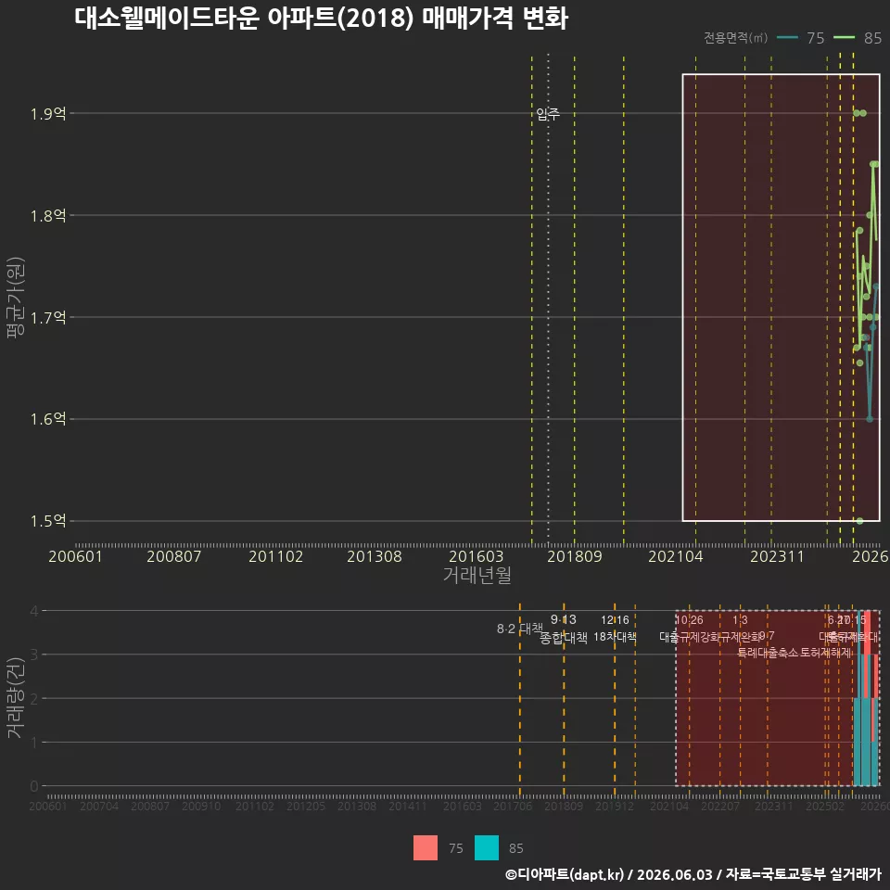Screen dimensions: 890x890
Task: Click 201603 on the price chart x-axis
Action: coord(477,556)
